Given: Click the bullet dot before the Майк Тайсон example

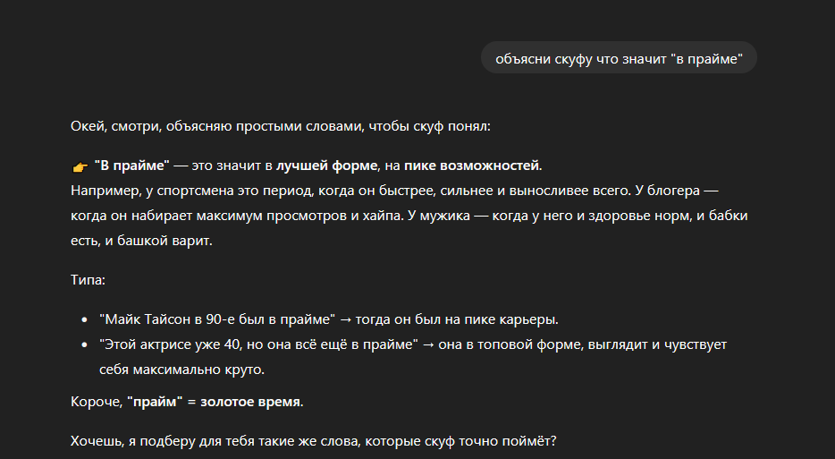Looking at the screenshot, I should pyautogui.click(x=83, y=319).
